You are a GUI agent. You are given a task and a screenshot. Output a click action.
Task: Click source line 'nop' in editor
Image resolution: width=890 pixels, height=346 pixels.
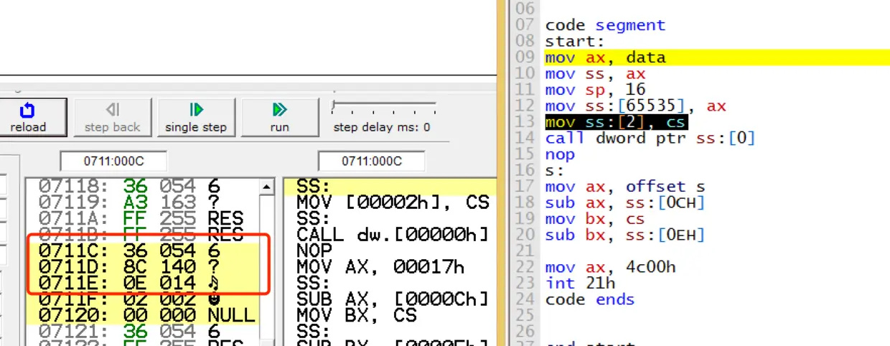[560, 154]
